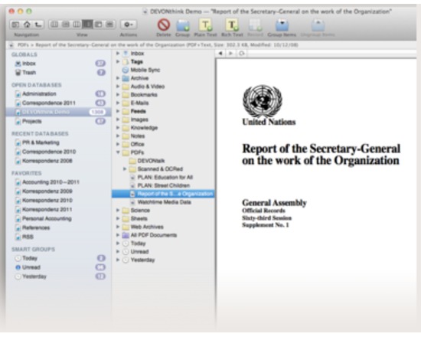Select the Administration database
The image size is (421, 337).
pyautogui.click(x=59, y=93)
